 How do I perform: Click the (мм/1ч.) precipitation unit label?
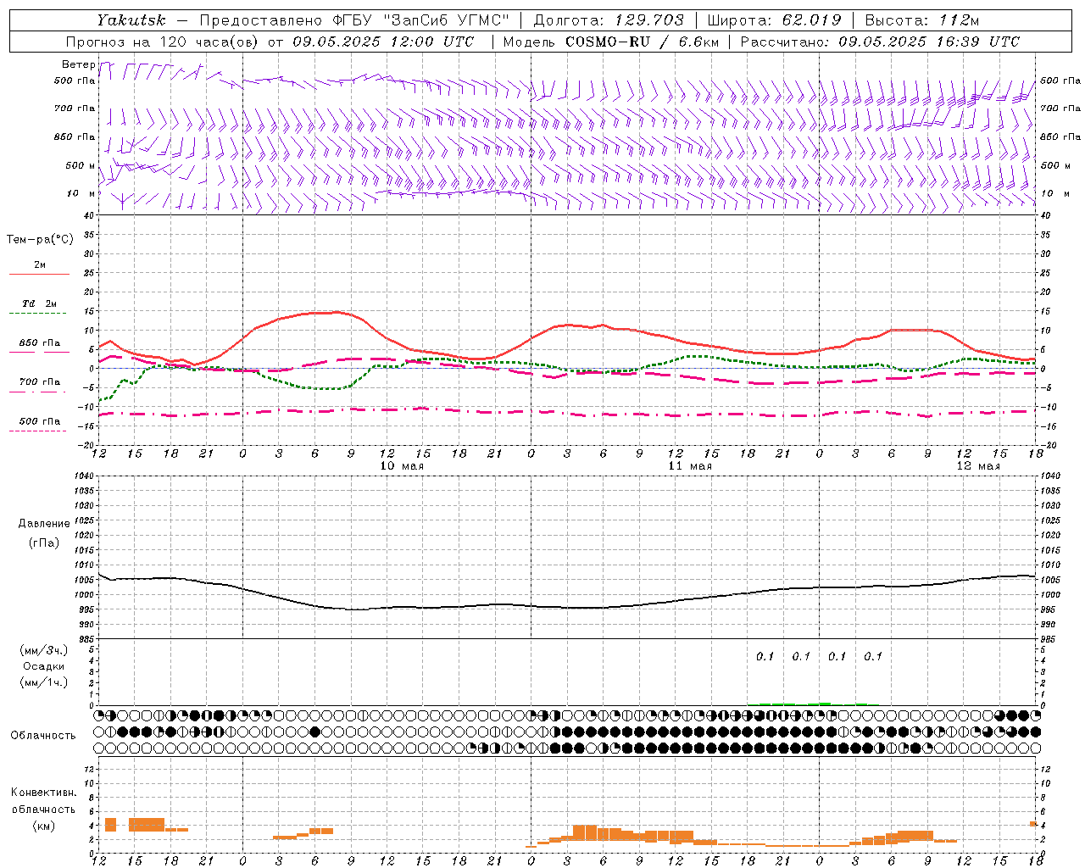coord(44,682)
